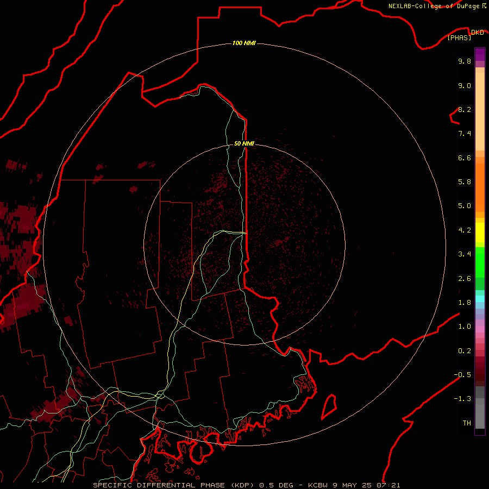489x489 pixels.
Task: Click the 0.2 value on color scale
Action: (465, 351)
